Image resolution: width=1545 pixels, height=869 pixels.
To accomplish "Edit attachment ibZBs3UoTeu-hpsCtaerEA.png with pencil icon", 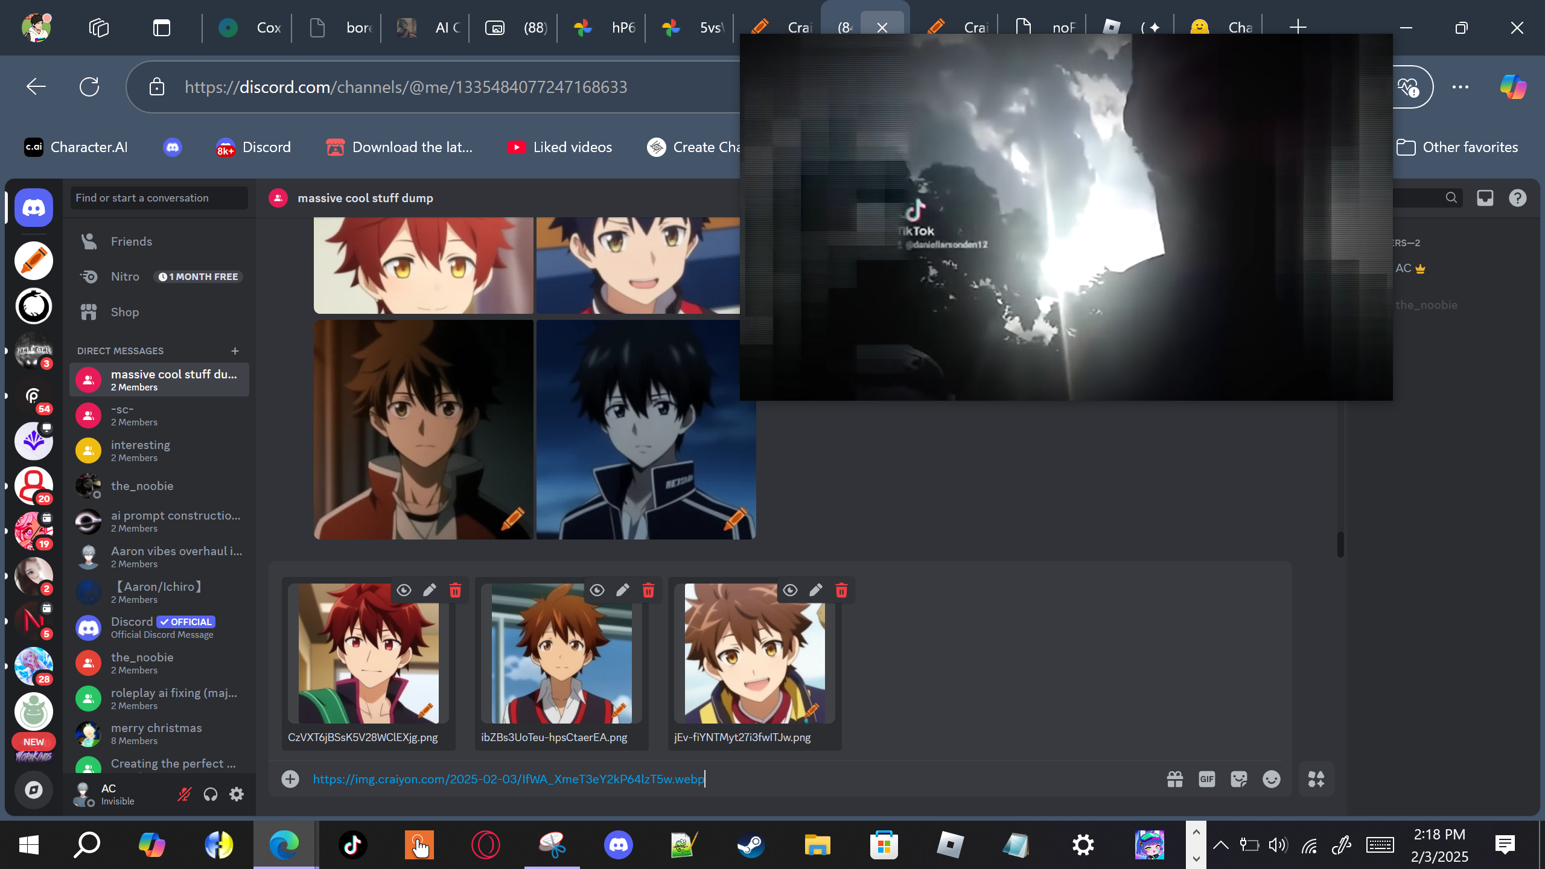I will click(622, 590).
